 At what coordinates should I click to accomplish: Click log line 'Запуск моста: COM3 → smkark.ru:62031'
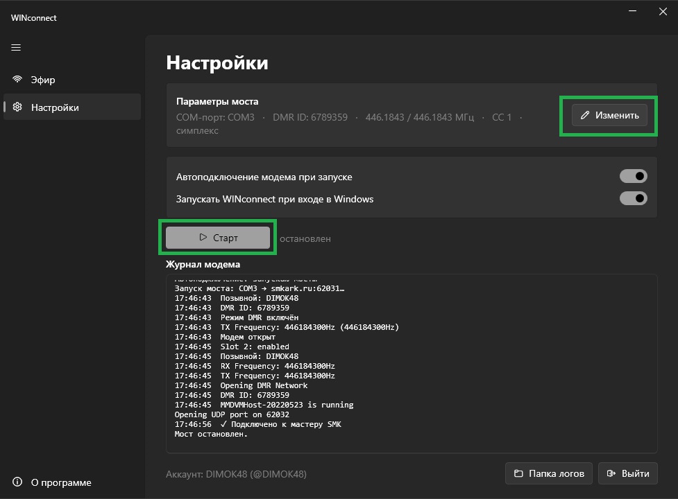260,288
